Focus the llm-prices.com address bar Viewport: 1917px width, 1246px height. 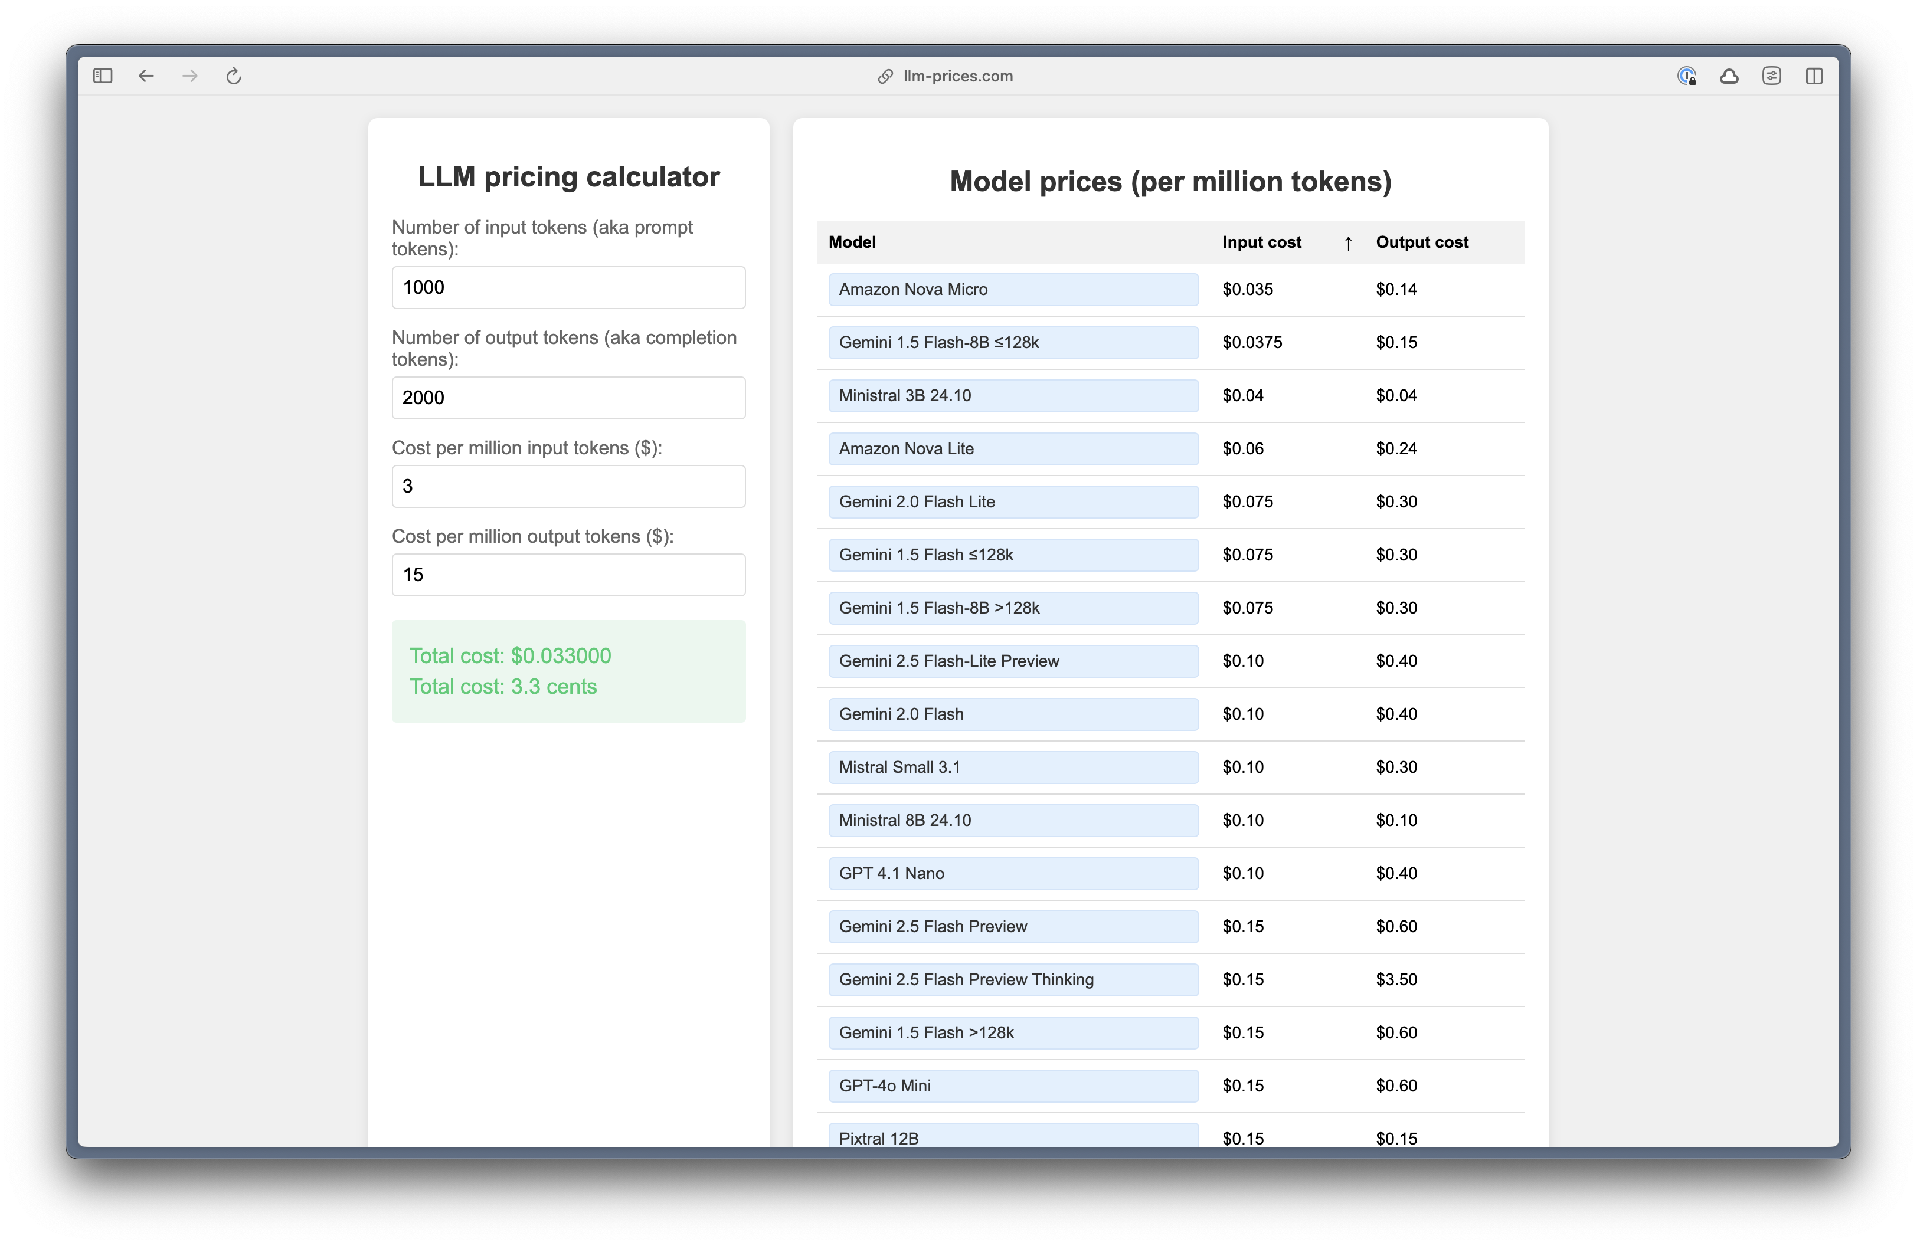tap(958, 76)
